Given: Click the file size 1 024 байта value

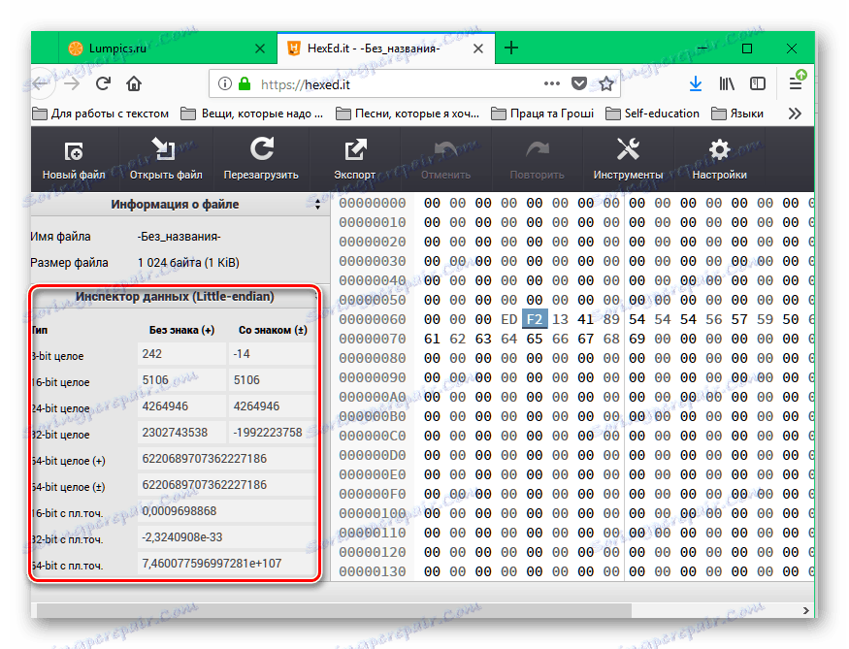Looking at the screenshot, I should (x=188, y=263).
